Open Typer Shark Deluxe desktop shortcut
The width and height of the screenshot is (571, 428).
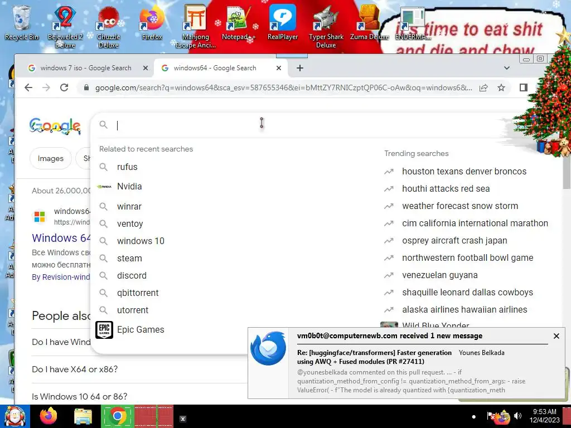326,26
